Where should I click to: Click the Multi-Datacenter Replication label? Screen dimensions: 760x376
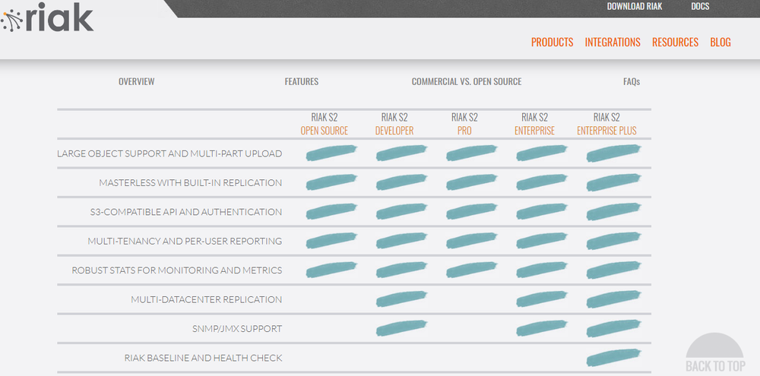[207, 299]
